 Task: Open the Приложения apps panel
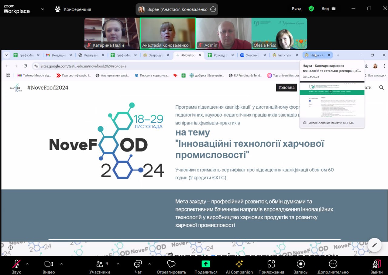pyautogui.click(x=271, y=267)
